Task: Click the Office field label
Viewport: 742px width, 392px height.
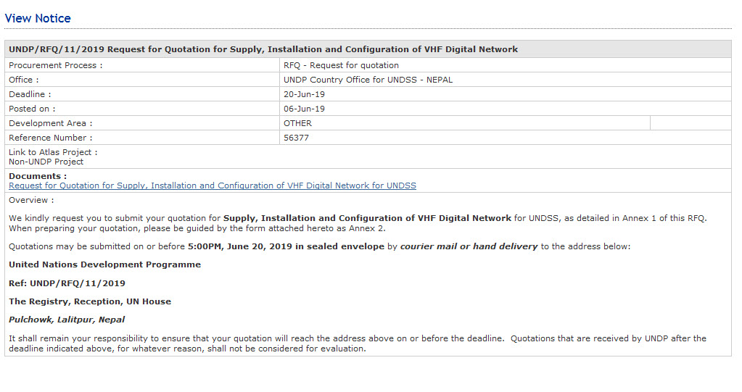Action: click(24, 80)
